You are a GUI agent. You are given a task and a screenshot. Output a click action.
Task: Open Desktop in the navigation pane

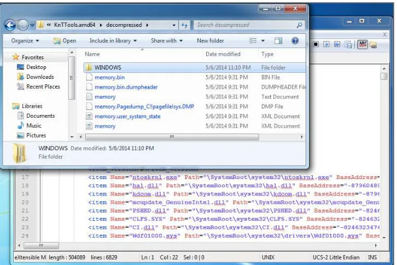36,67
